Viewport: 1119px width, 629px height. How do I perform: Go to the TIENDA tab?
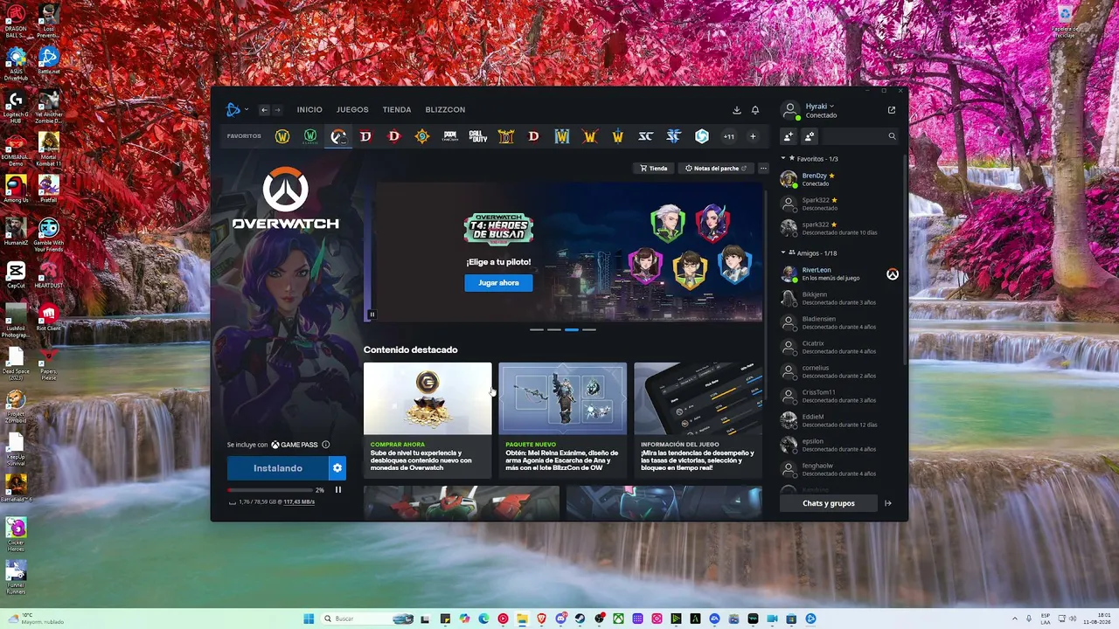[397, 110]
